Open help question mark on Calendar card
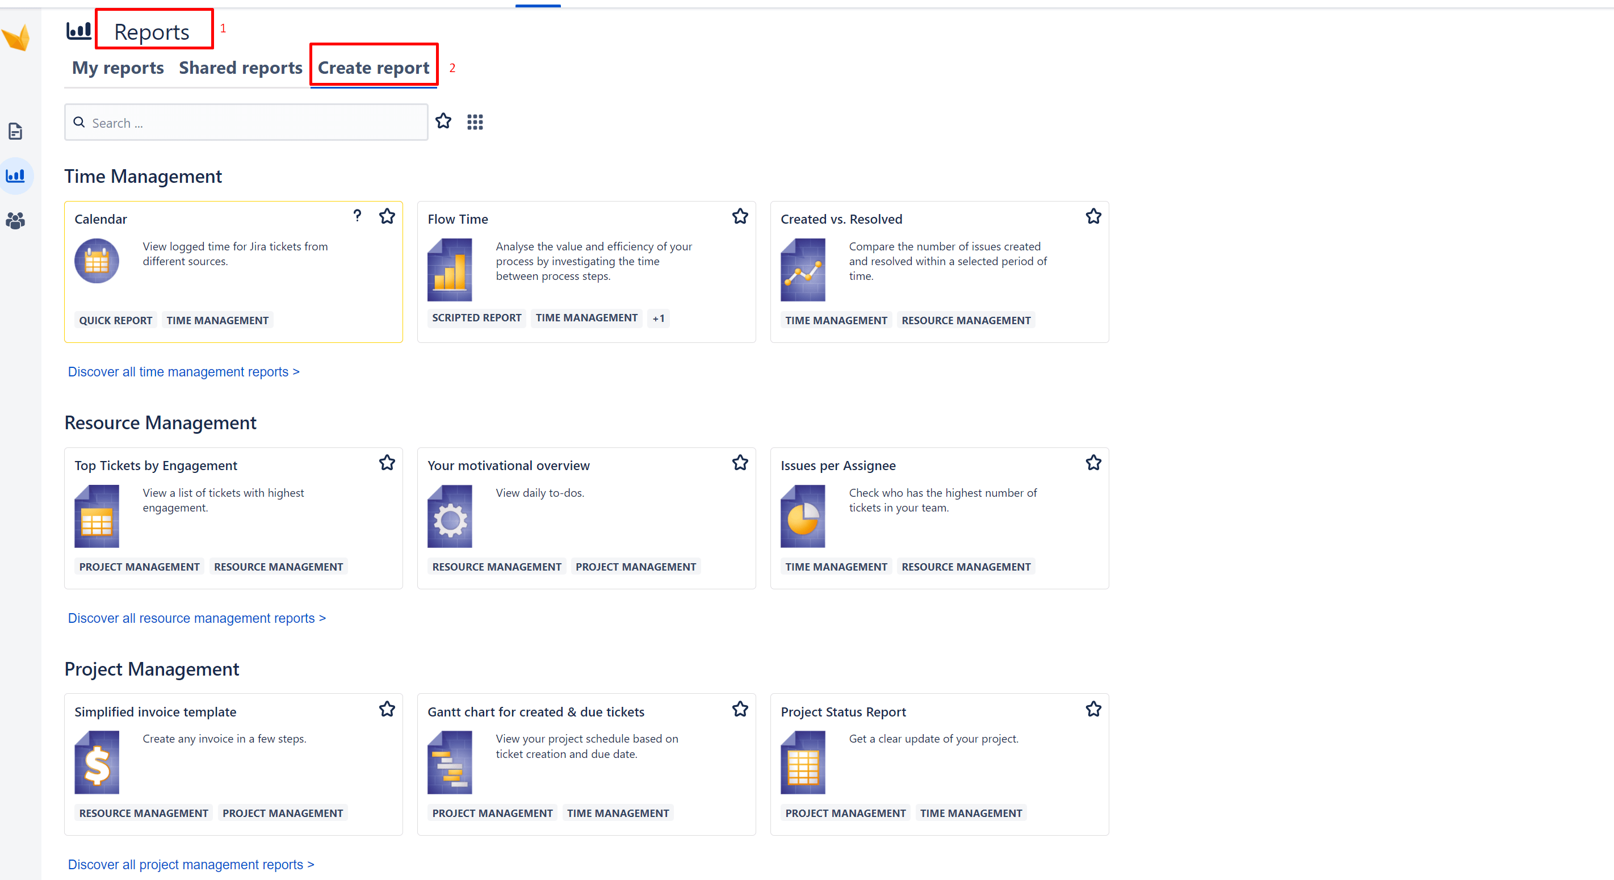The image size is (1614, 880). click(x=357, y=216)
